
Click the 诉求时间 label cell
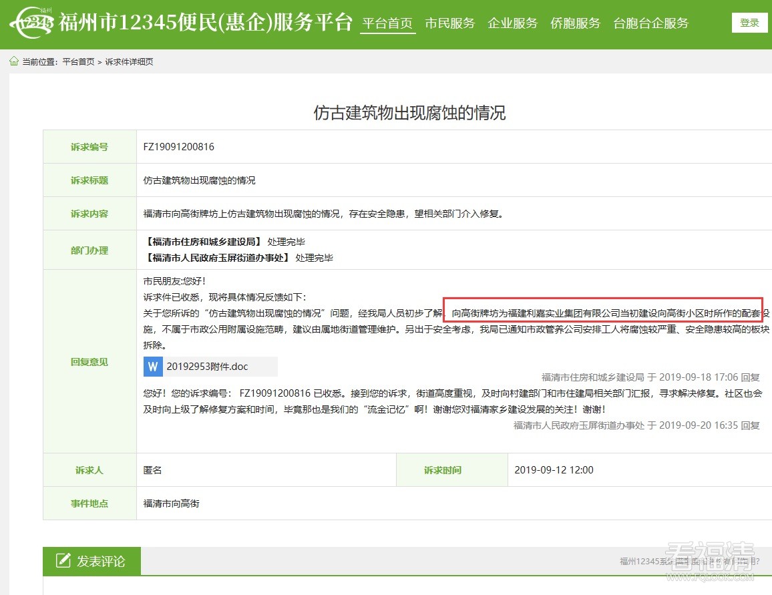coord(452,470)
